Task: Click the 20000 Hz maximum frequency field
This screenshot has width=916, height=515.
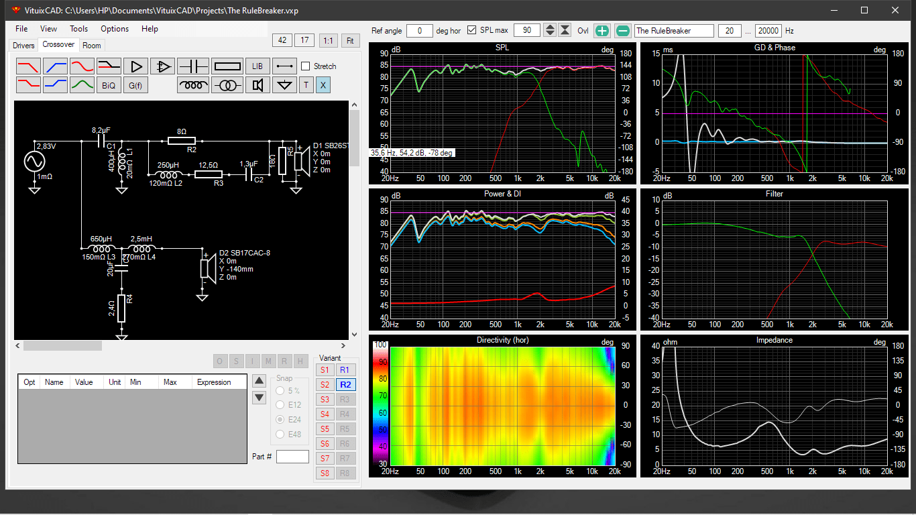Action: coord(768,30)
